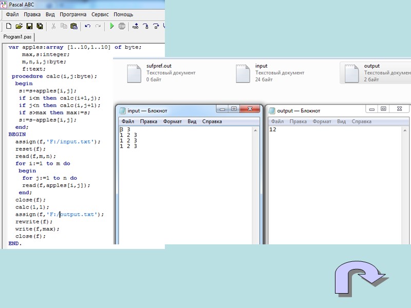This screenshot has height=308, width=411.
Task: Click scroll up arrow in output Notepad
Action: 405,130
